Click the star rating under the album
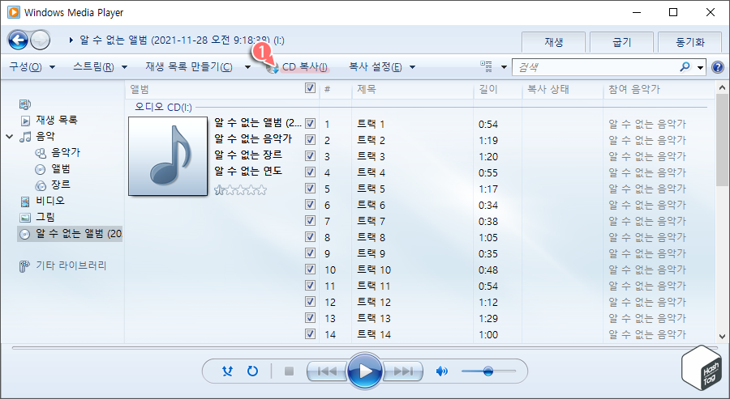The height and width of the screenshot is (399, 730). tap(240, 189)
